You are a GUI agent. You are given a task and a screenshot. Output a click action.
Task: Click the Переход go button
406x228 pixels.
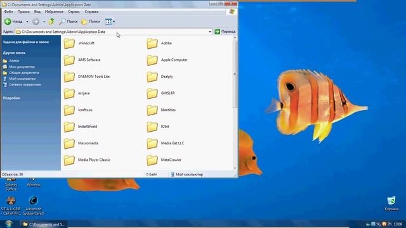tap(225, 32)
